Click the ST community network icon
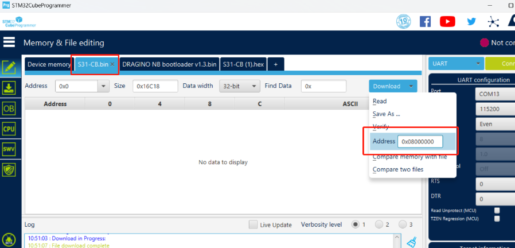 (x=493, y=22)
